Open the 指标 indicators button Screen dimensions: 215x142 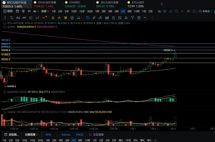pyautogui.click(x=8, y=11)
